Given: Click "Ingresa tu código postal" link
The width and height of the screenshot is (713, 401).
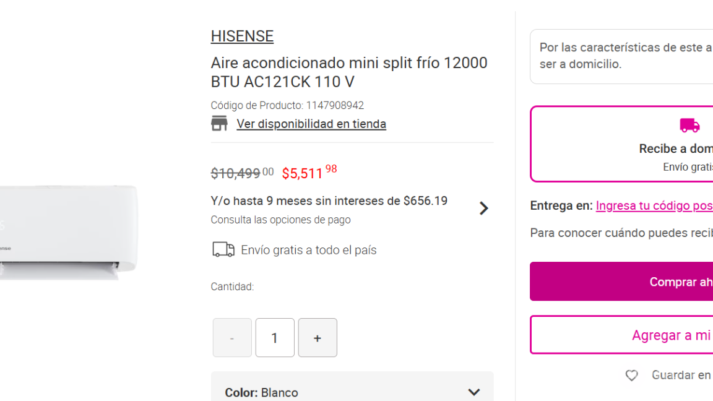Looking at the screenshot, I should tap(654, 205).
